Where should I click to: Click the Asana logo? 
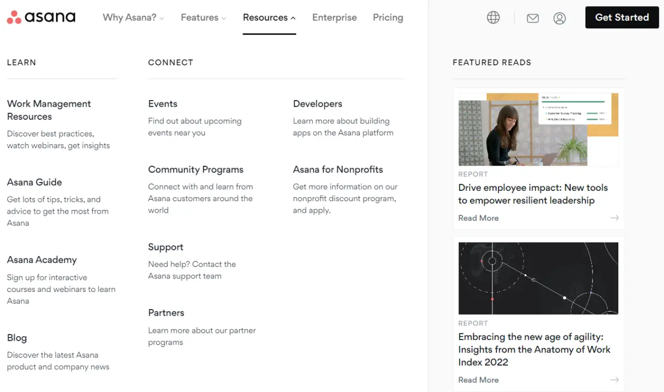pyautogui.click(x=40, y=17)
